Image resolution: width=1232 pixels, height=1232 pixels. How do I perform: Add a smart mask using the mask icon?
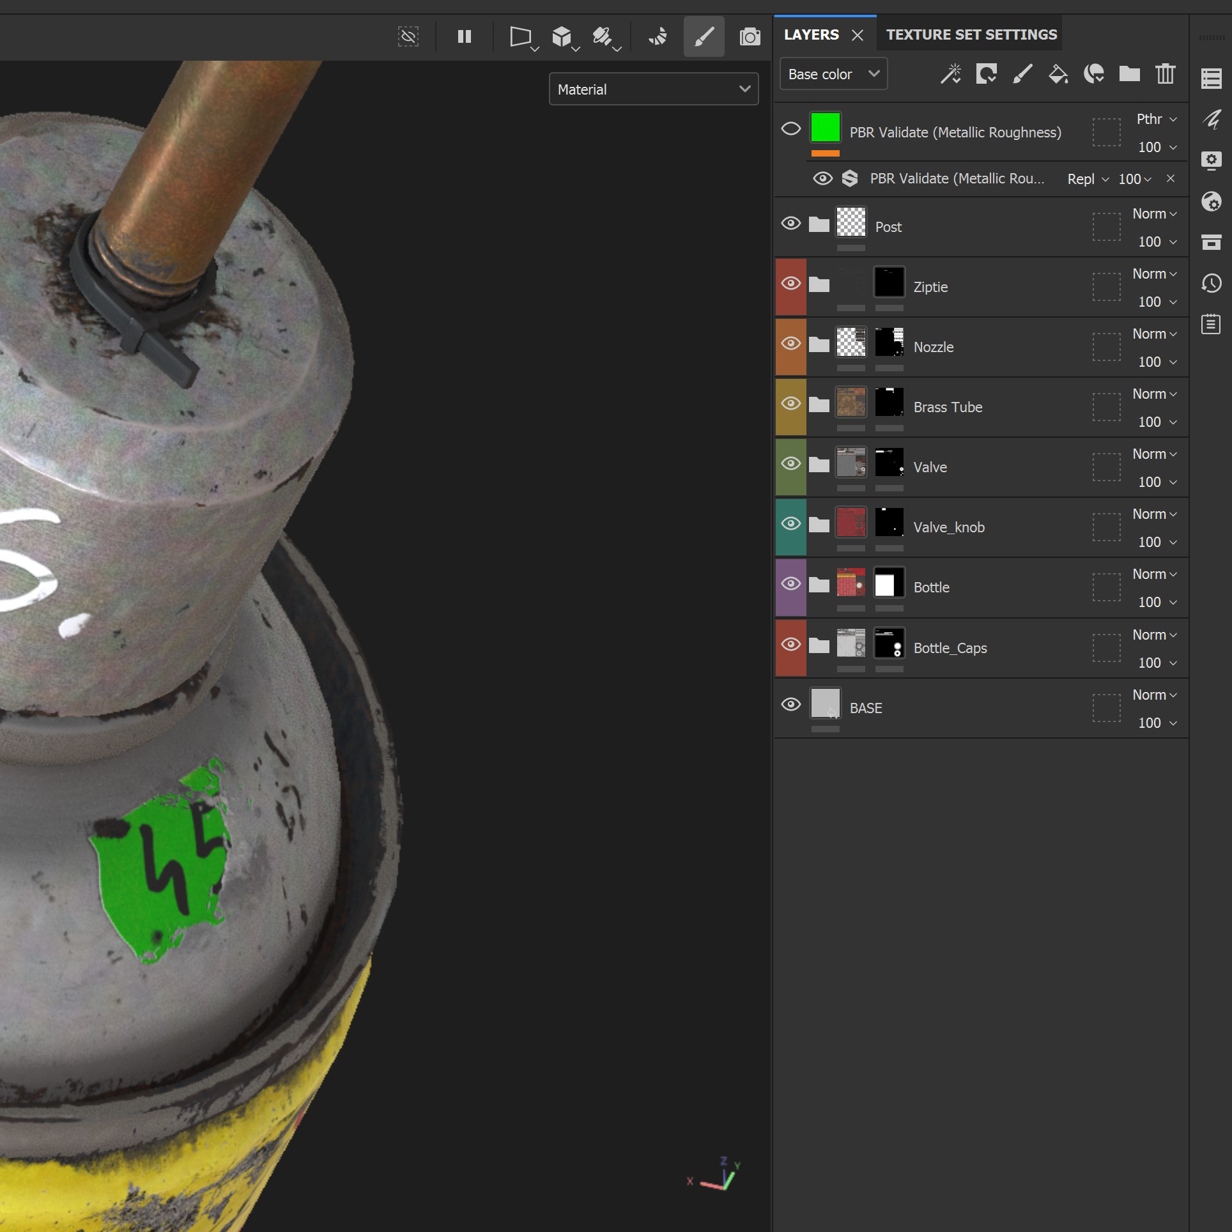(1095, 73)
